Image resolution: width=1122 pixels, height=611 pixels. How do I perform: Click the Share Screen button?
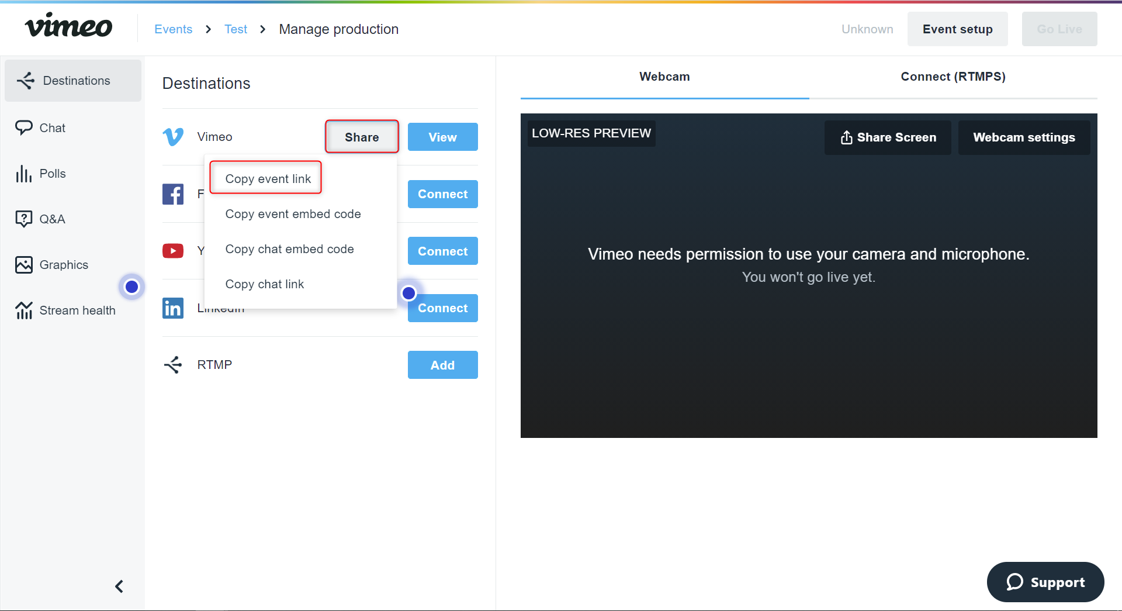[888, 137]
